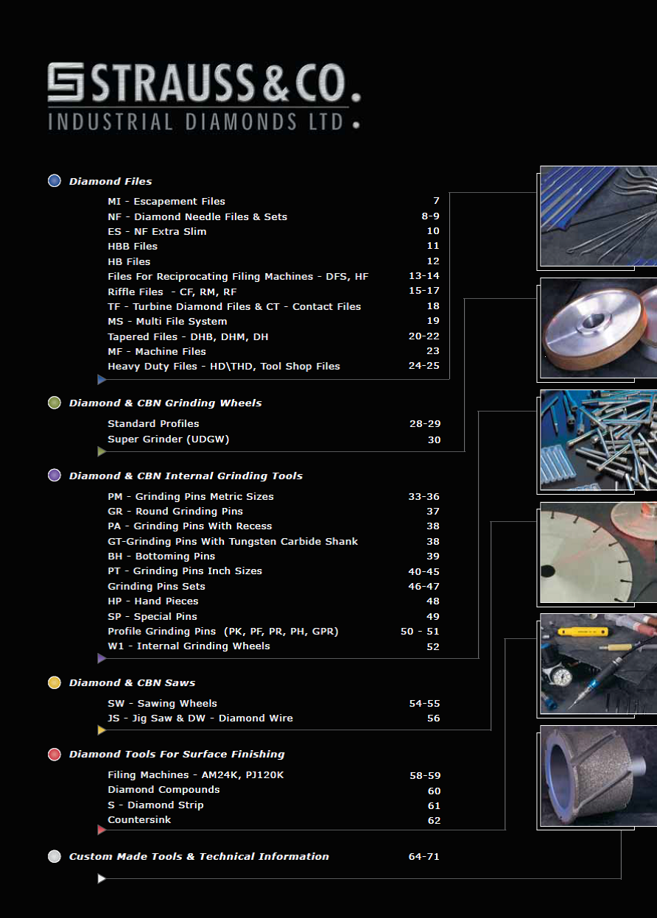The height and width of the screenshot is (918, 657).
Task: Open Filing Machines - AM24K, PJ120K
Action: (196, 774)
